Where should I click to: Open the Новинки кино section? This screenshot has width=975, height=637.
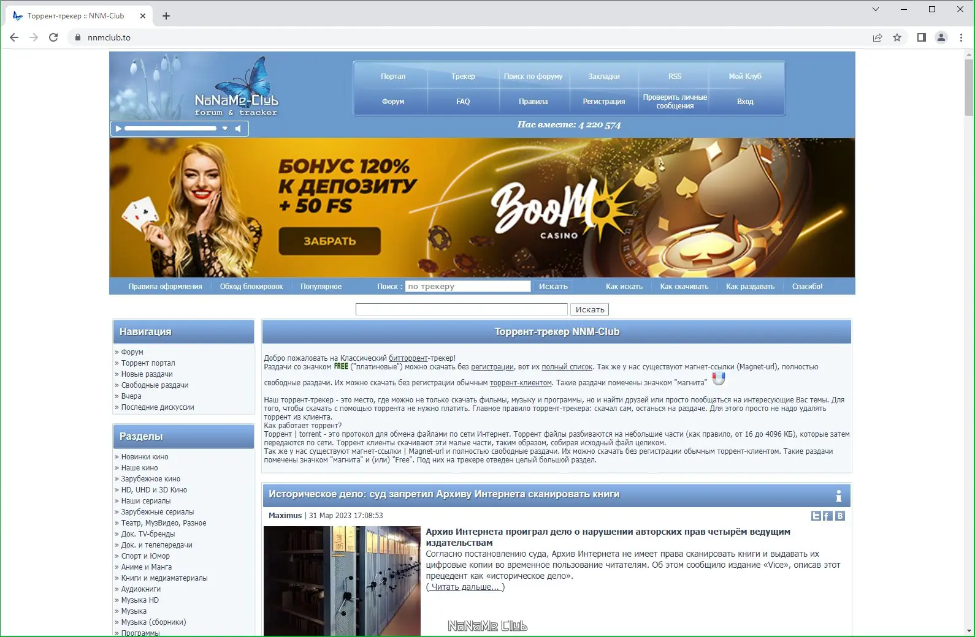tap(145, 457)
